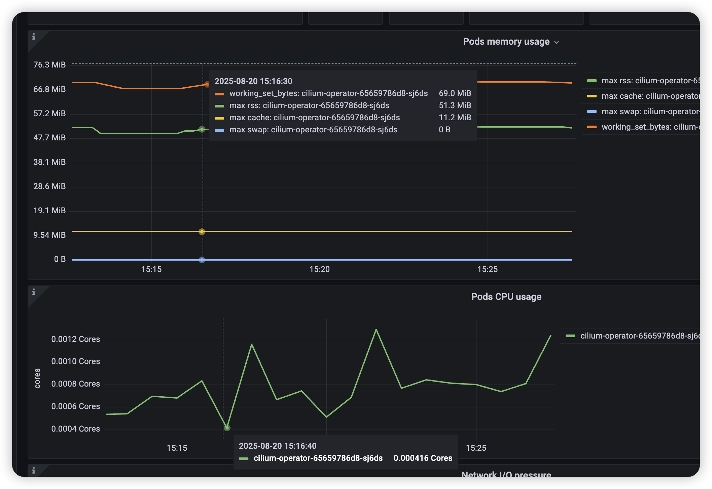Viewport: 712px width, 489px height.
Task: Open Network I/O pressure panel title menu
Action: tap(506, 474)
